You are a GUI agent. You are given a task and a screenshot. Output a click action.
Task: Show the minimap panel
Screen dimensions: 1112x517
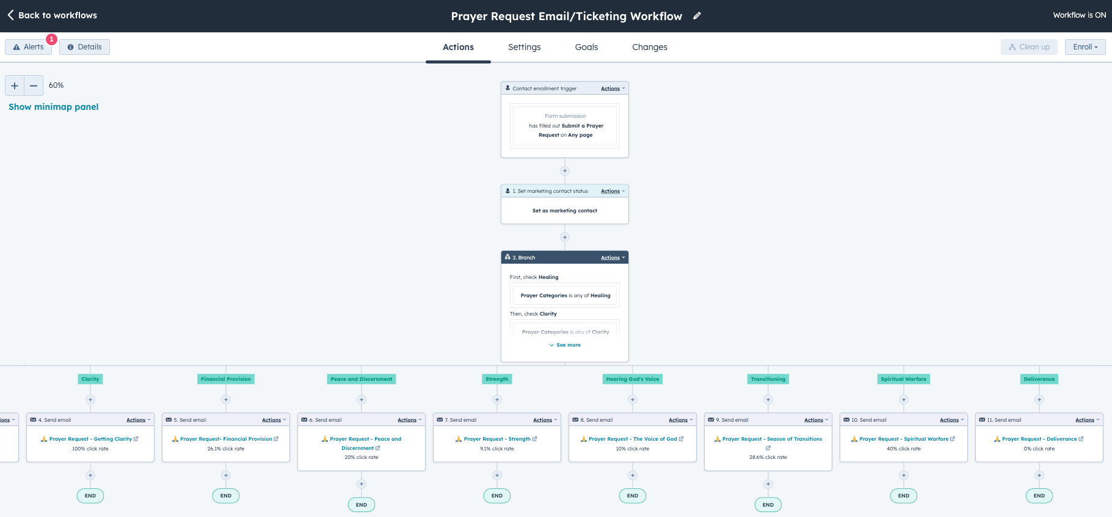click(x=54, y=107)
